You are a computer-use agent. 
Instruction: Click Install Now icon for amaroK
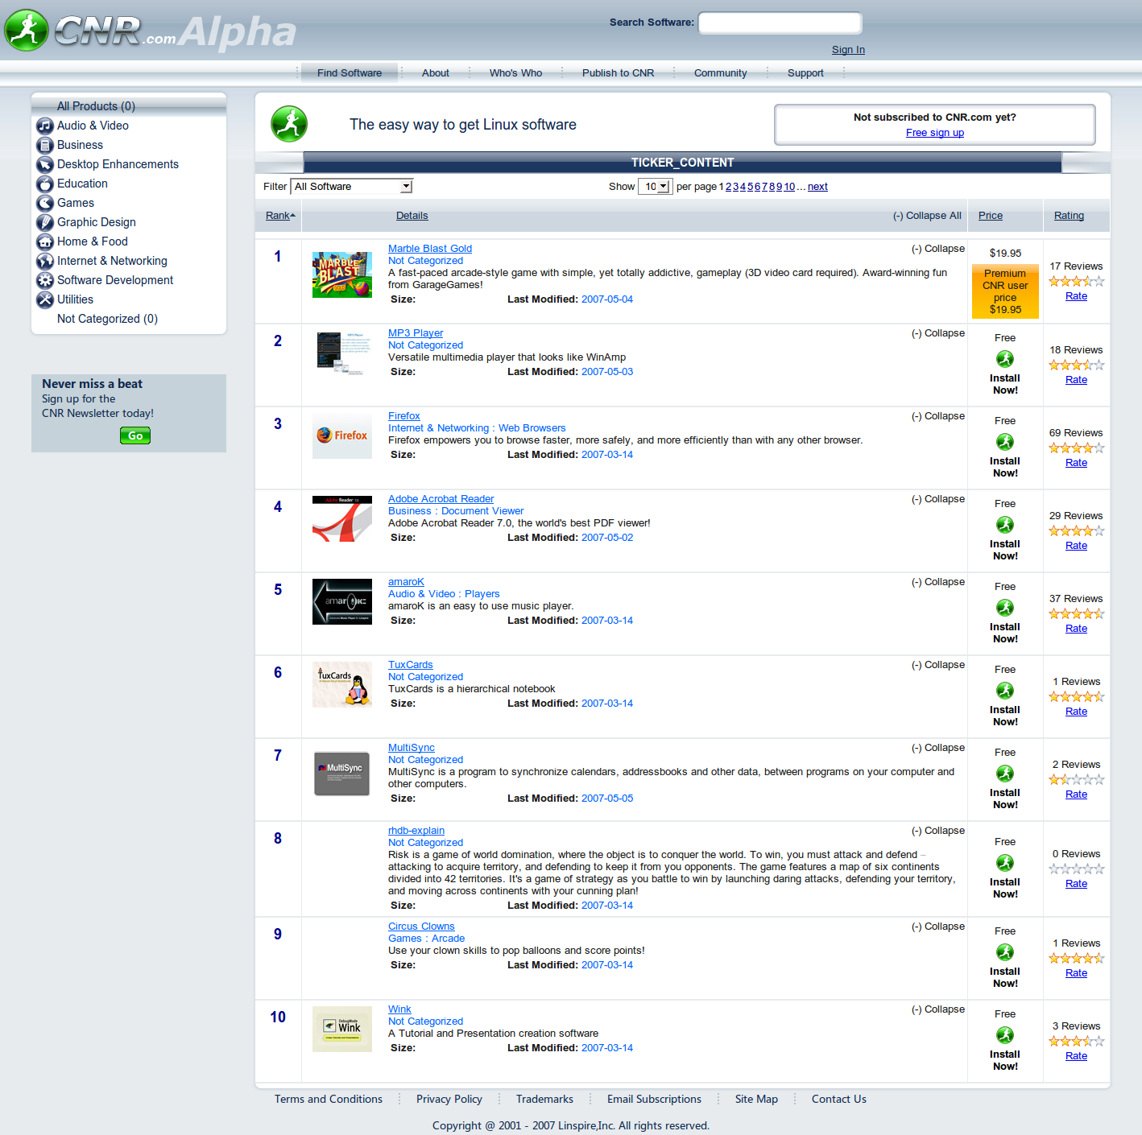click(x=1005, y=608)
